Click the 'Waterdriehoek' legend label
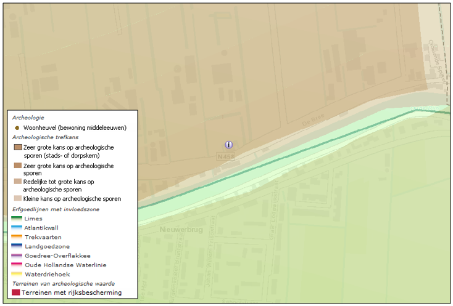Screen dimensions: 453x306 click(x=48, y=275)
